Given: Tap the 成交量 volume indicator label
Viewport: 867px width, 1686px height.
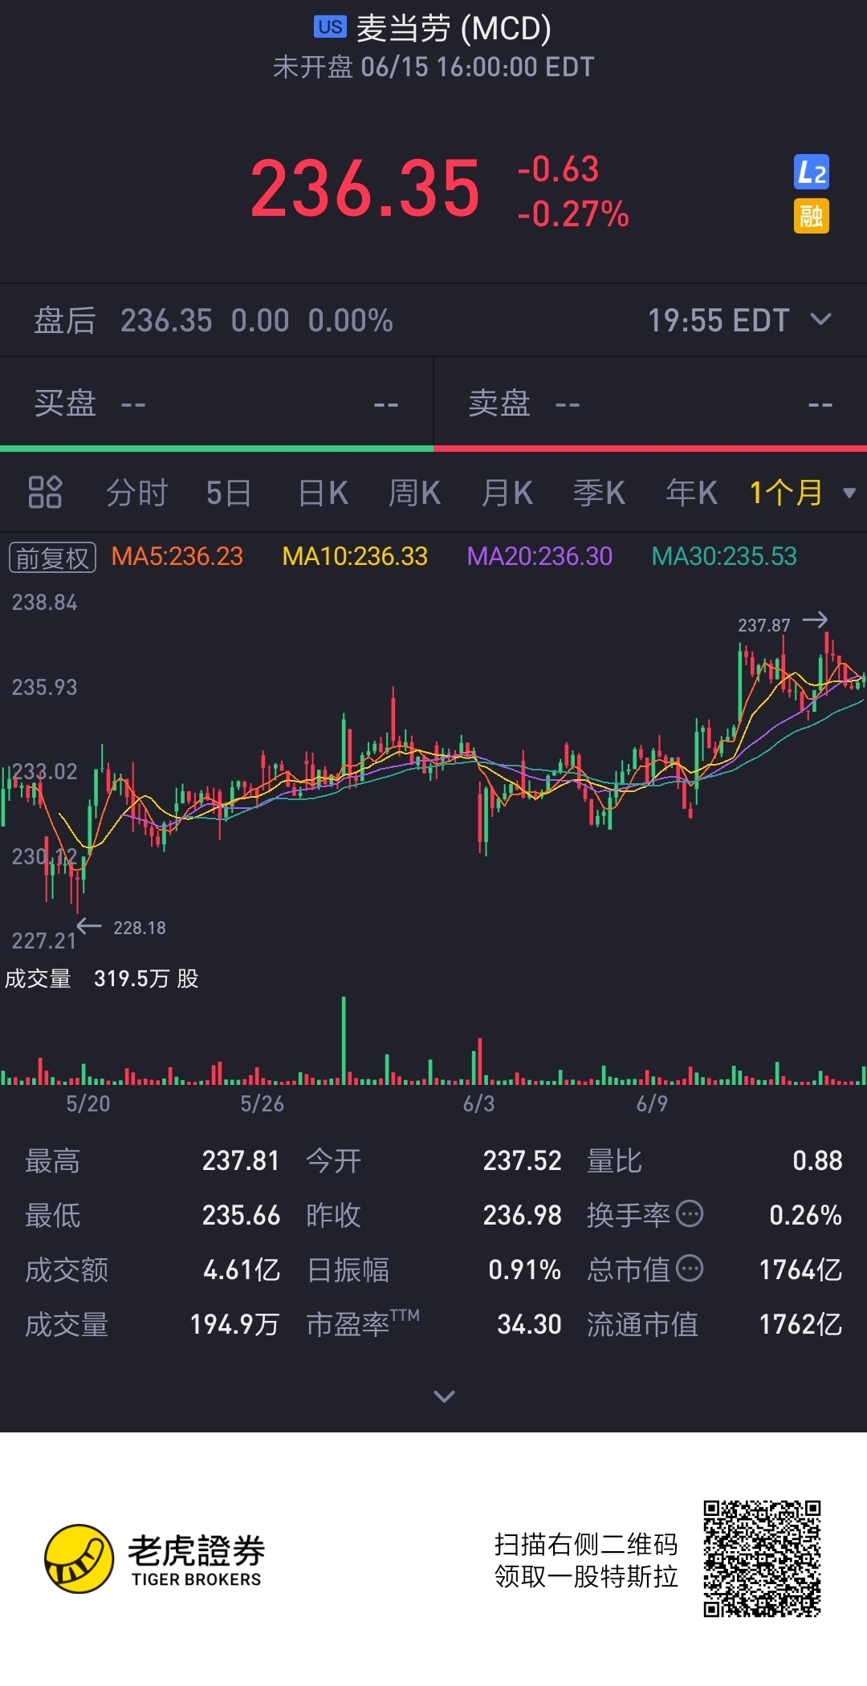Looking at the screenshot, I should click(x=38, y=978).
